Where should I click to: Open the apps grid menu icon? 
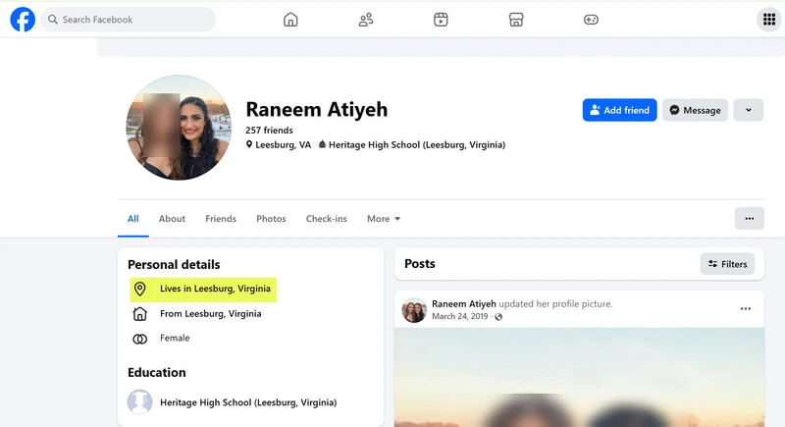[769, 20]
